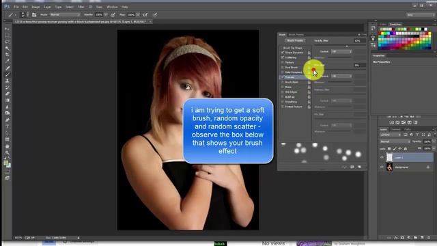The image size is (437, 246).
Task: Select the Rectangular Marquee tool
Action: tap(8, 36)
